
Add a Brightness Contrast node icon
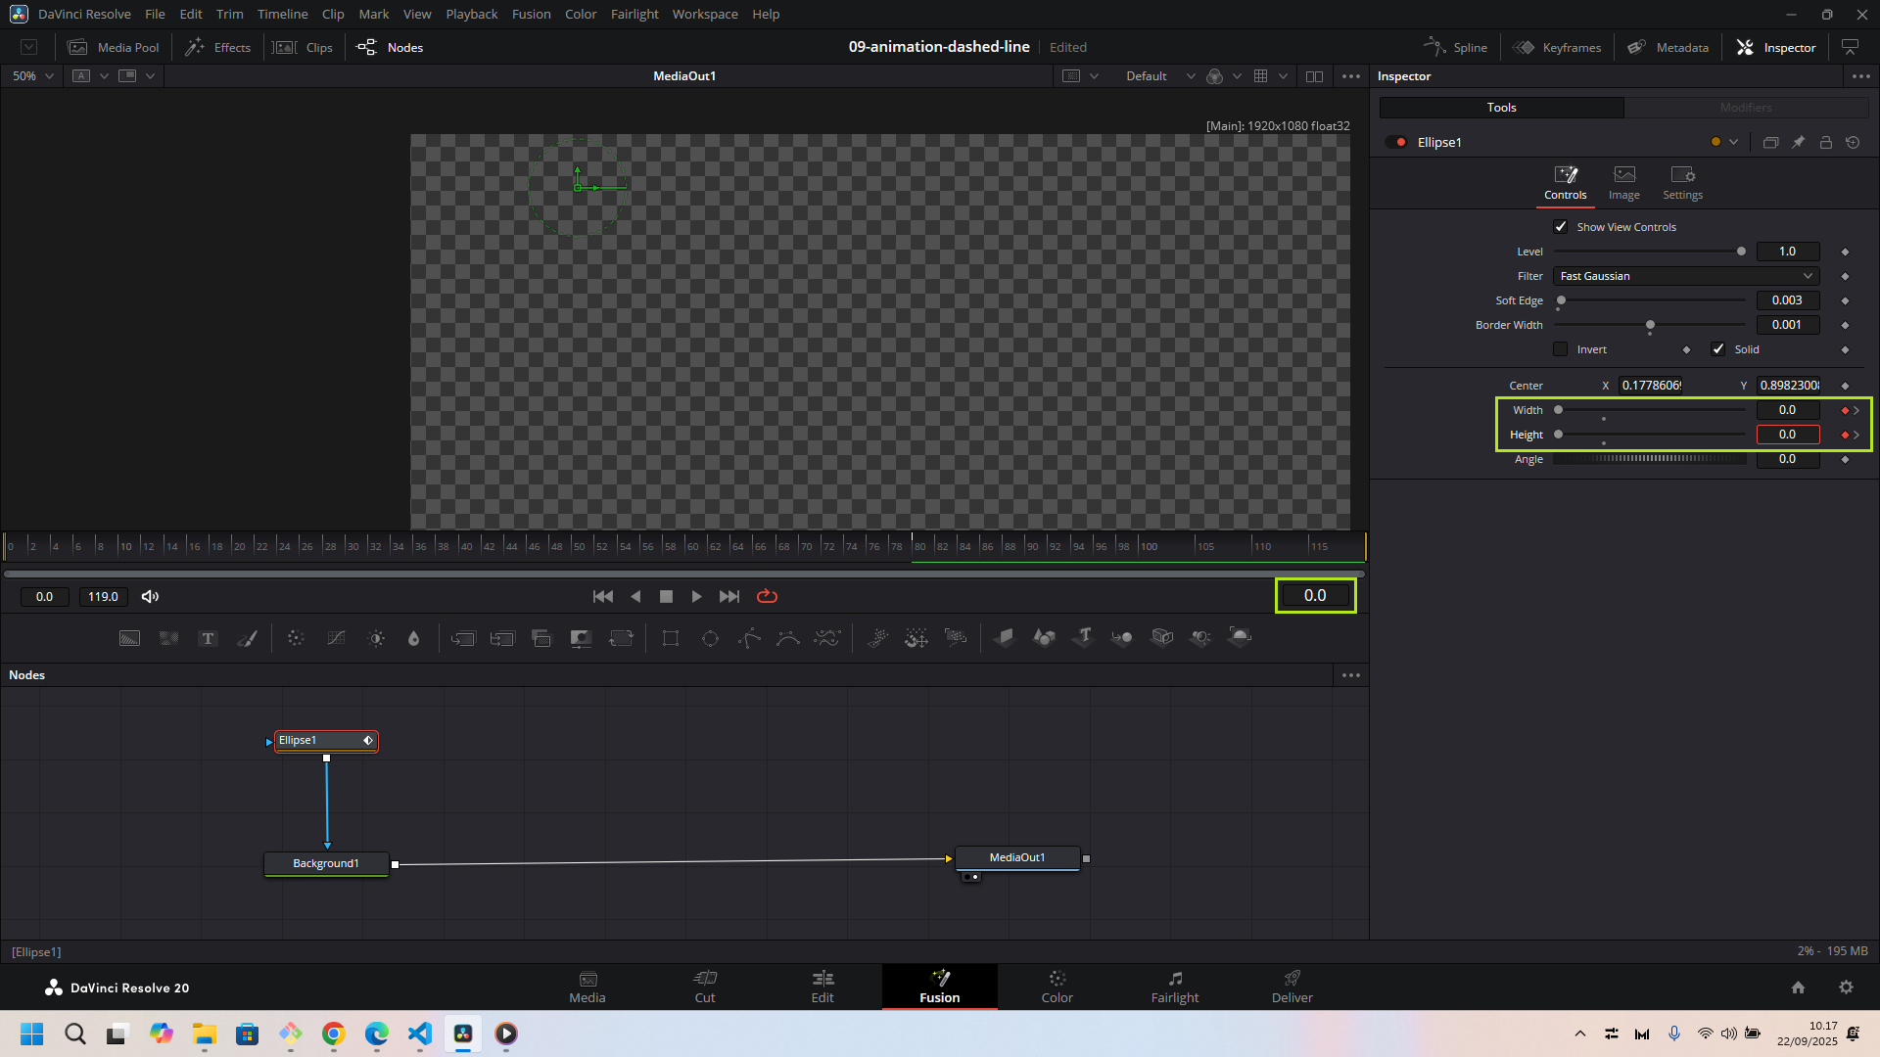376,638
